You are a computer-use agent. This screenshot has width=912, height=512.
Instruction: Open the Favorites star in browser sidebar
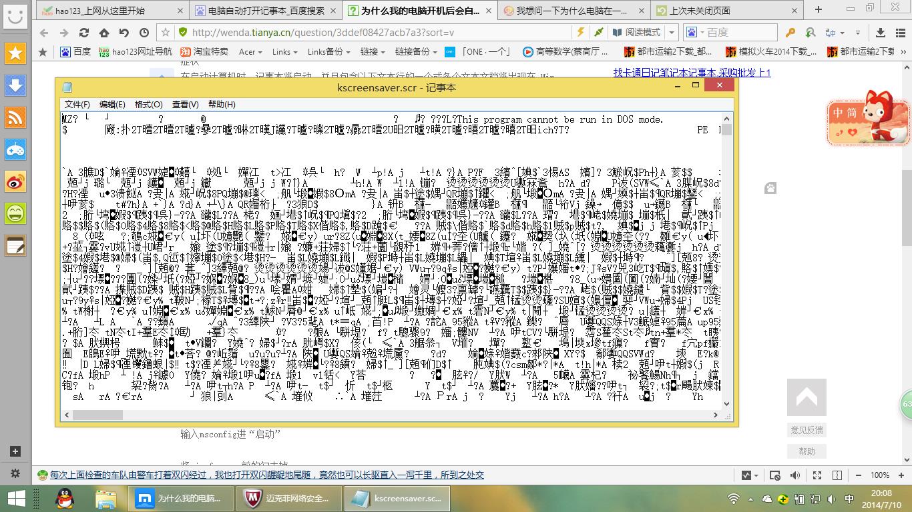[15, 53]
